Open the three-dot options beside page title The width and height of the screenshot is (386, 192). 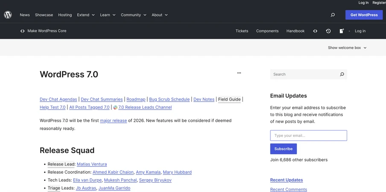point(239,73)
